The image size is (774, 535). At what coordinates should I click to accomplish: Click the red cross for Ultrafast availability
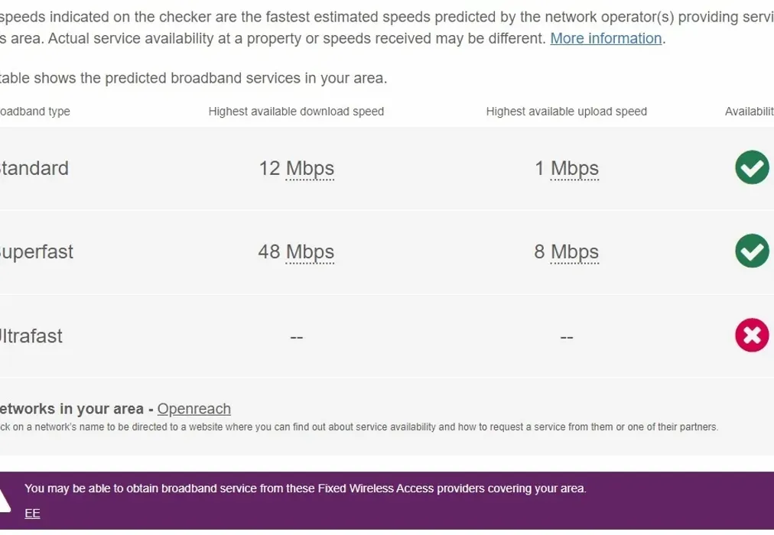(752, 335)
